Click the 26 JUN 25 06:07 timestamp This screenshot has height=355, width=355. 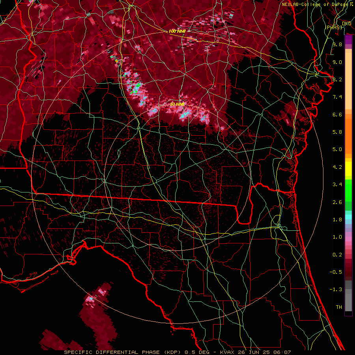264,352
